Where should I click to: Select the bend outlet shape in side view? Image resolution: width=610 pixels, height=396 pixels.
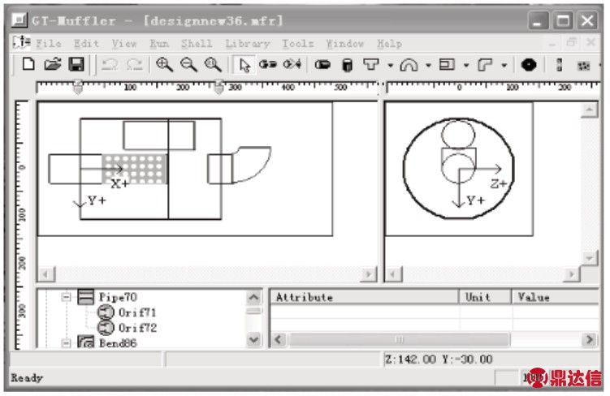click(251, 164)
